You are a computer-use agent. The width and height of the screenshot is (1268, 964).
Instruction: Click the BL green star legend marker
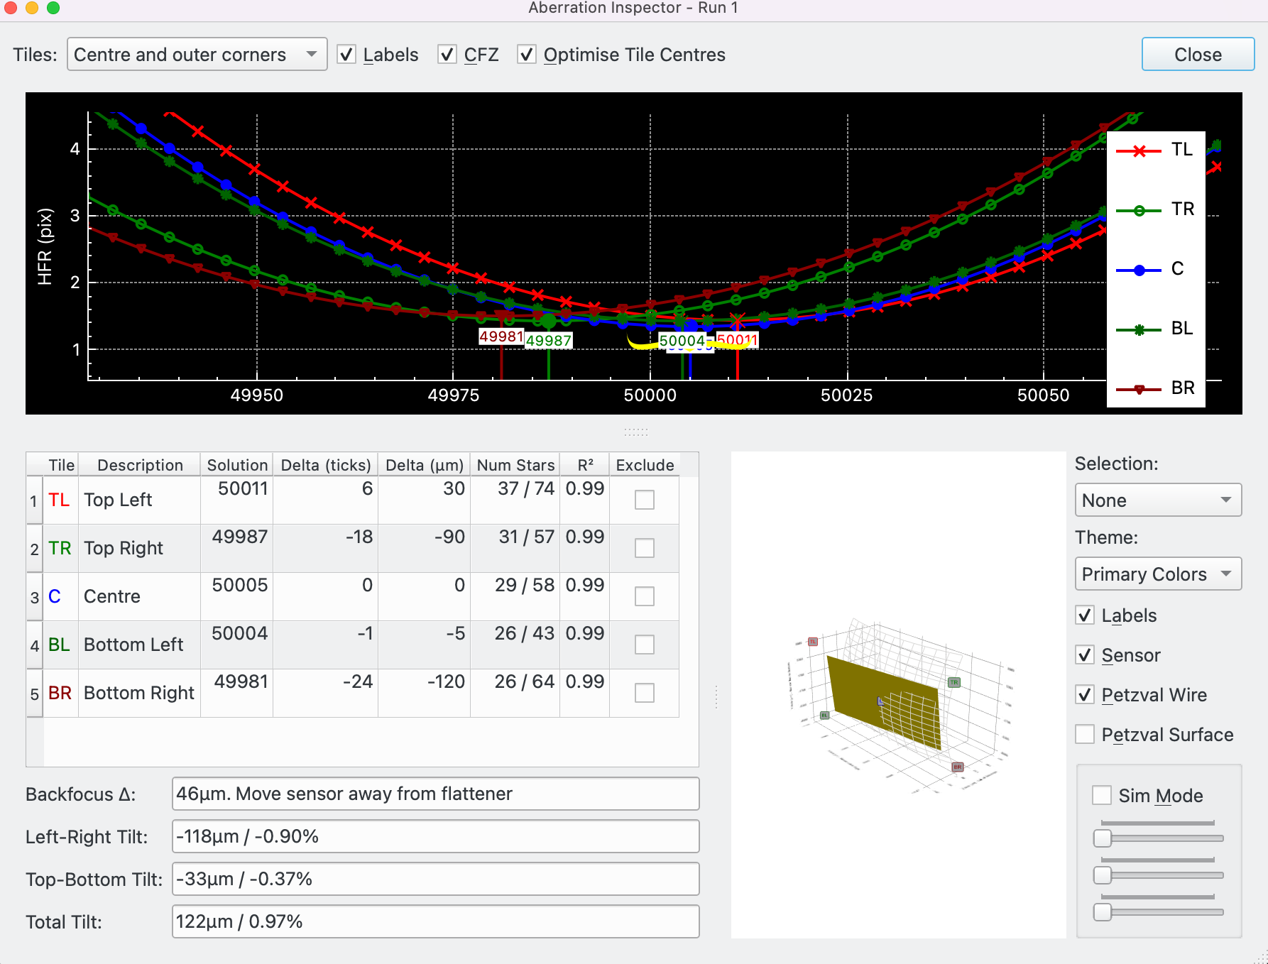(1139, 329)
